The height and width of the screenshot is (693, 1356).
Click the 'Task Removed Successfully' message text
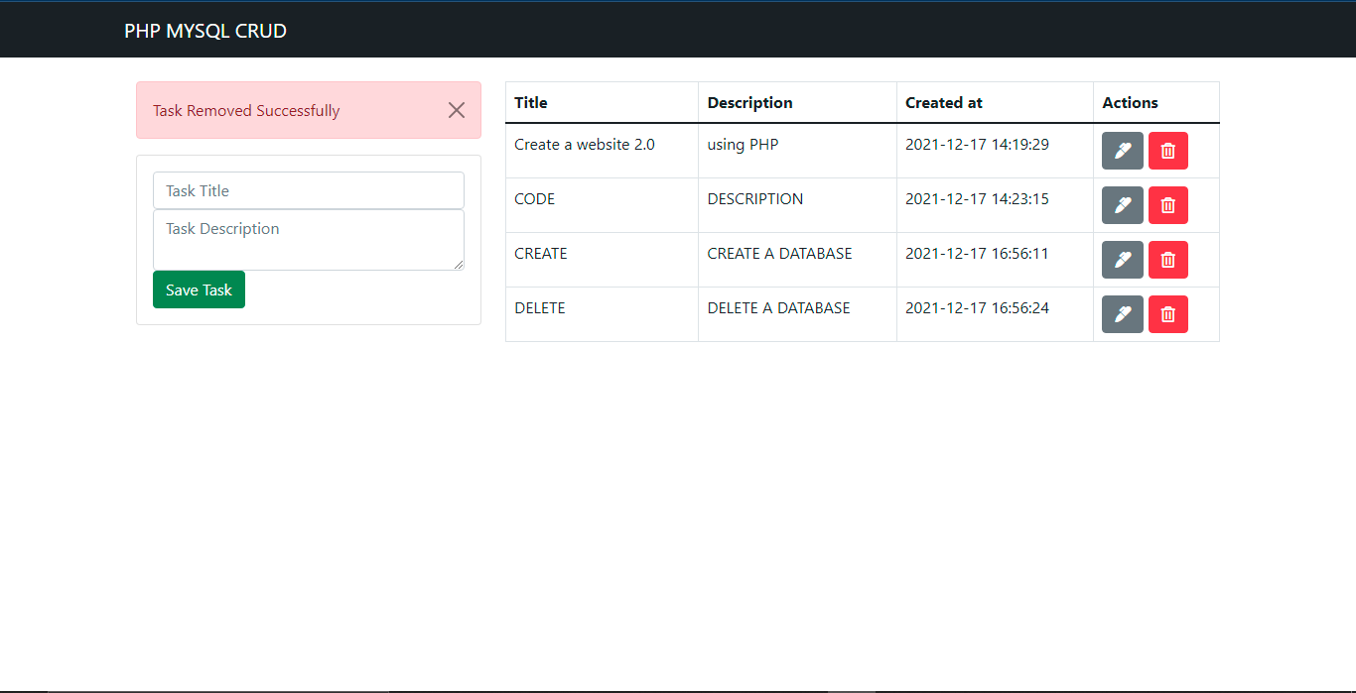click(246, 111)
